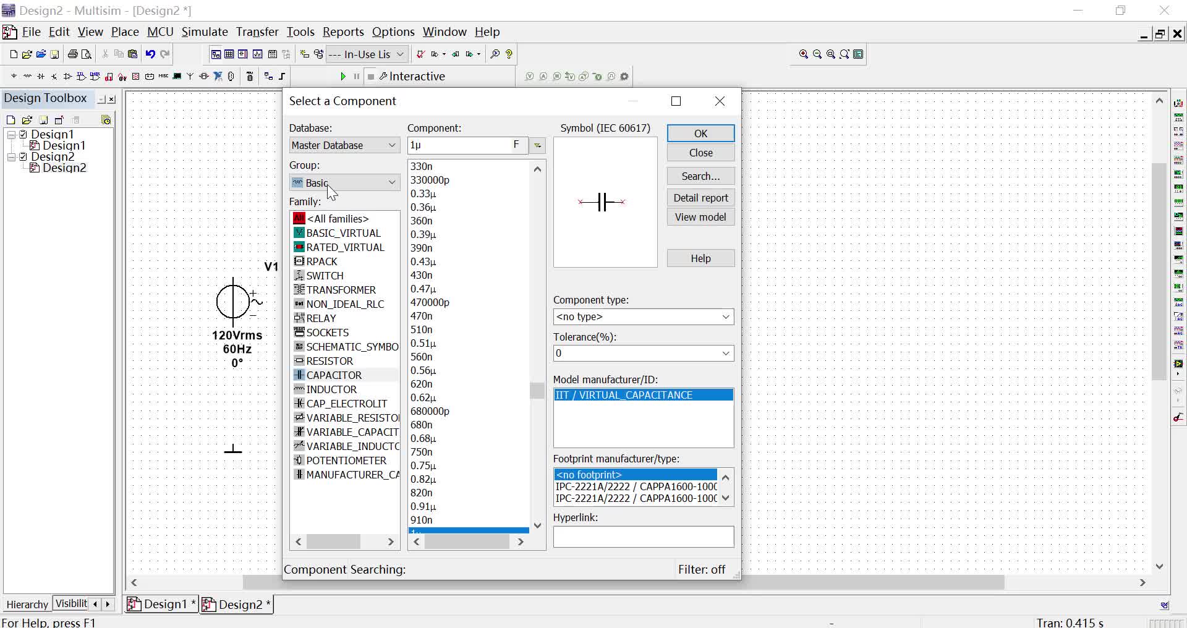Click the yellow Help question mark icon
This screenshot has width=1187, height=628.
pyautogui.click(x=509, y=54)
